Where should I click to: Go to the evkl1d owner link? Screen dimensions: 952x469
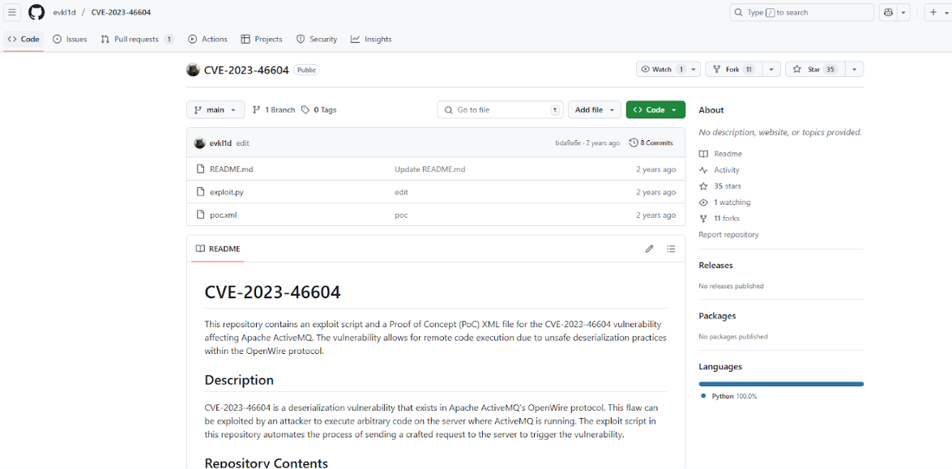point(64,12)
